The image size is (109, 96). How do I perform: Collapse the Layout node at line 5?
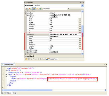[6, 77]
